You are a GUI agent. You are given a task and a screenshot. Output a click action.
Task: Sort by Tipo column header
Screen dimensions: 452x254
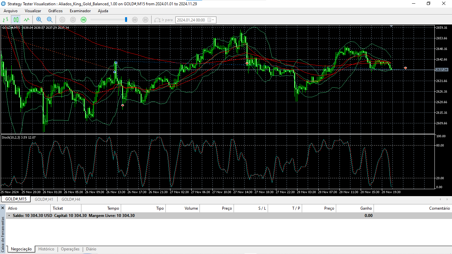[x=143, y=208]
